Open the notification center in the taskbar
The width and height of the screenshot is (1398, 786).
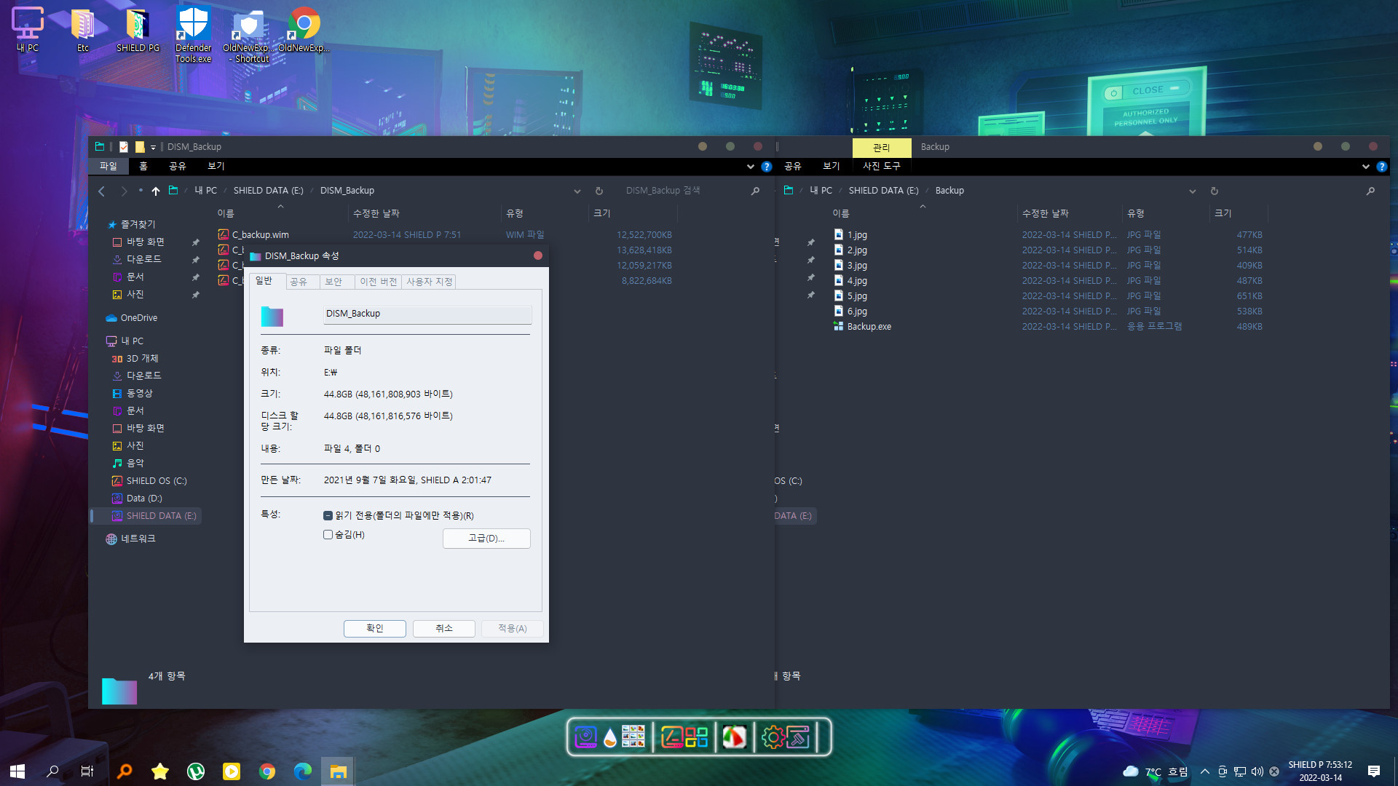pyautogui.click(x=1374, y=771)
